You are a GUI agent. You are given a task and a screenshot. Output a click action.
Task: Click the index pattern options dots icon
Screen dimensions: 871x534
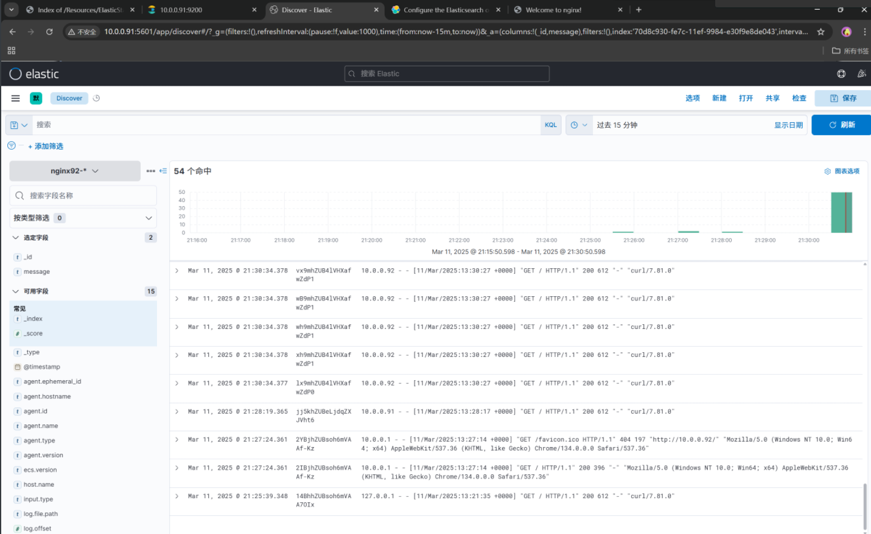151,171
